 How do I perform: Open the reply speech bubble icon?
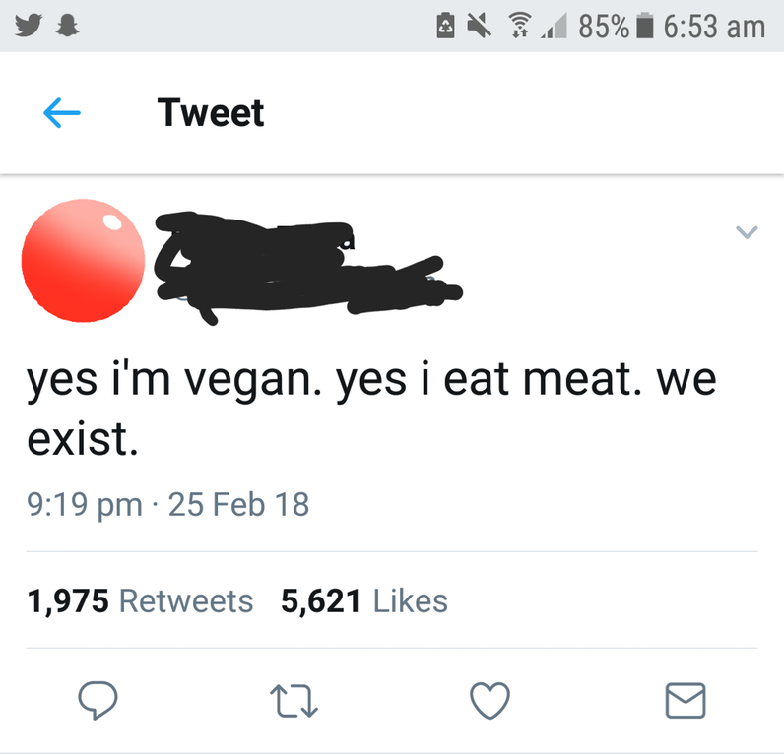(98, 700)
